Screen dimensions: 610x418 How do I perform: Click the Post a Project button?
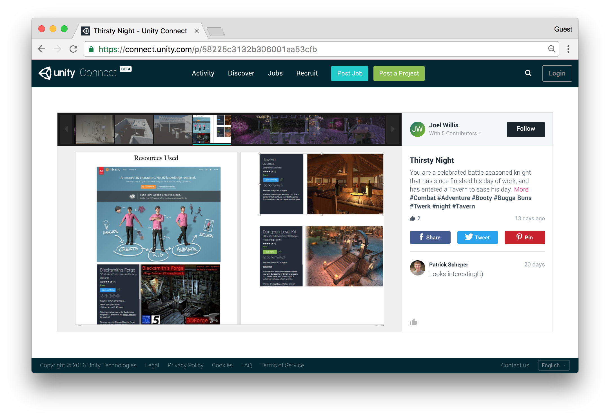399,73
